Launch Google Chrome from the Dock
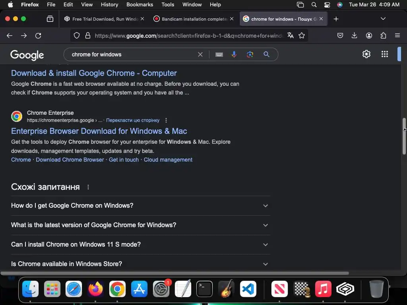Screen dimensions: 407x305 point(117,289)
